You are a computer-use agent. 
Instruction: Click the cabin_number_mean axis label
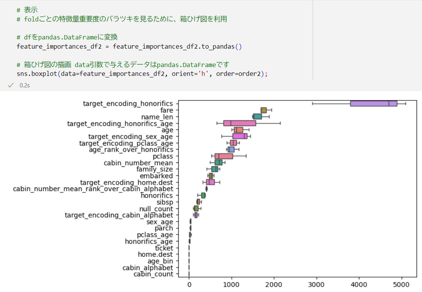138,163
